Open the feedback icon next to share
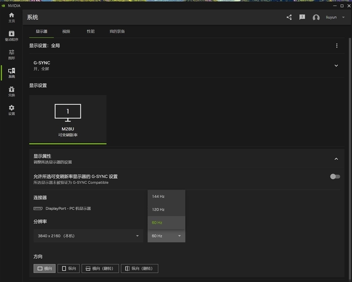352x282 pixels. (302, 17)
